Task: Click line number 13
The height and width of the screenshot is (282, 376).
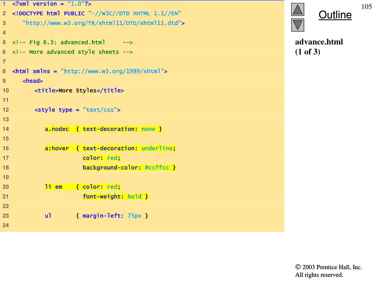Action: pos(6,119)
